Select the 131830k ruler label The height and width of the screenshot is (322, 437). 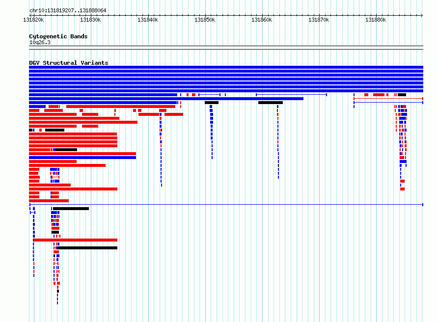tap(90, 20)
